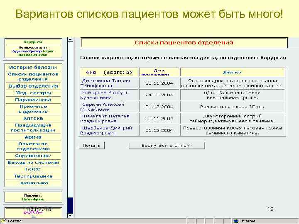The width and height of the screenshot is (299, 224).
Task: Open the Архив section
Action: 33,137
